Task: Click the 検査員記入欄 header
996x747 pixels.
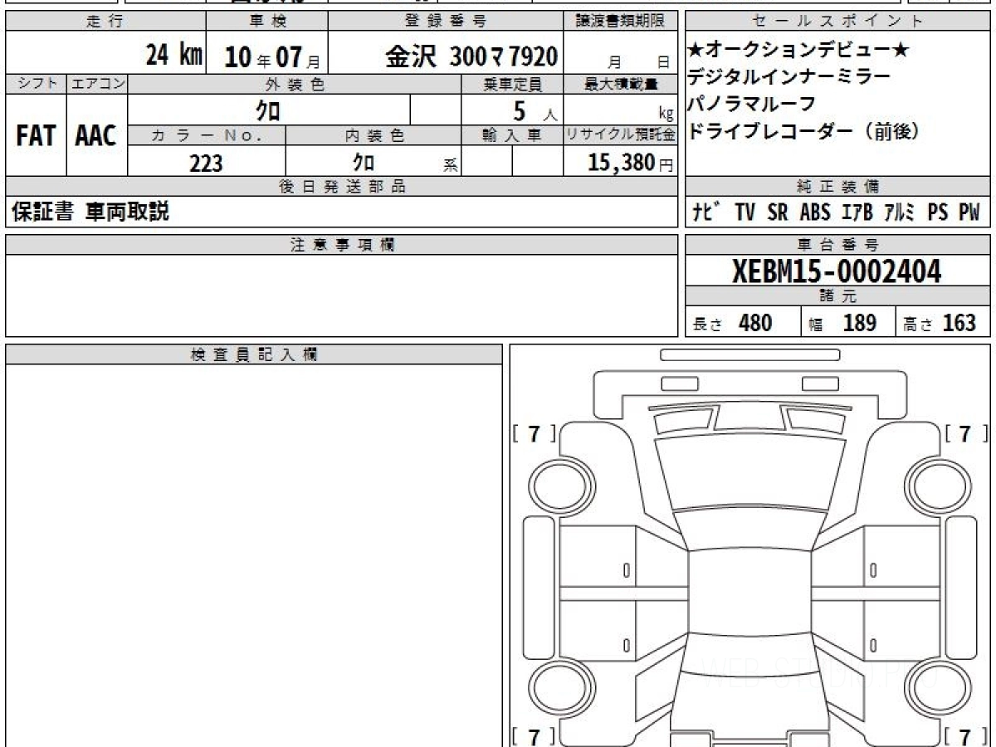Action: click(x=254, y=354)
